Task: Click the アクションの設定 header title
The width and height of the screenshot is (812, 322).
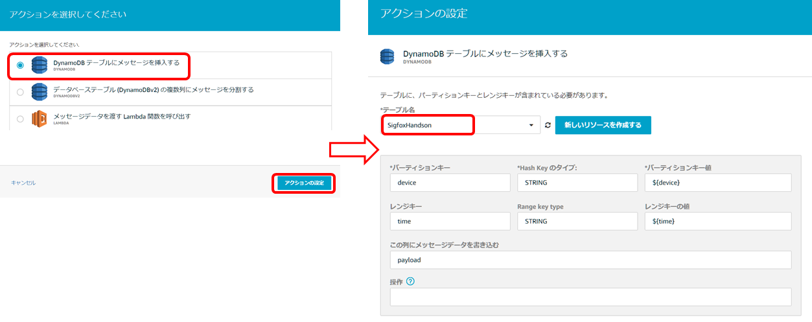Action: [424, 13]
